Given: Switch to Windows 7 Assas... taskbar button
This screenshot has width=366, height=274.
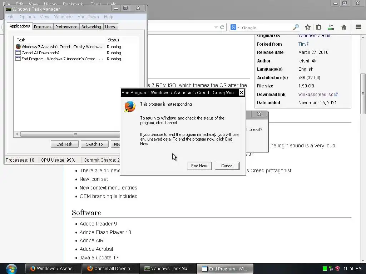Looking at the screenshot, I should (54, 269).
